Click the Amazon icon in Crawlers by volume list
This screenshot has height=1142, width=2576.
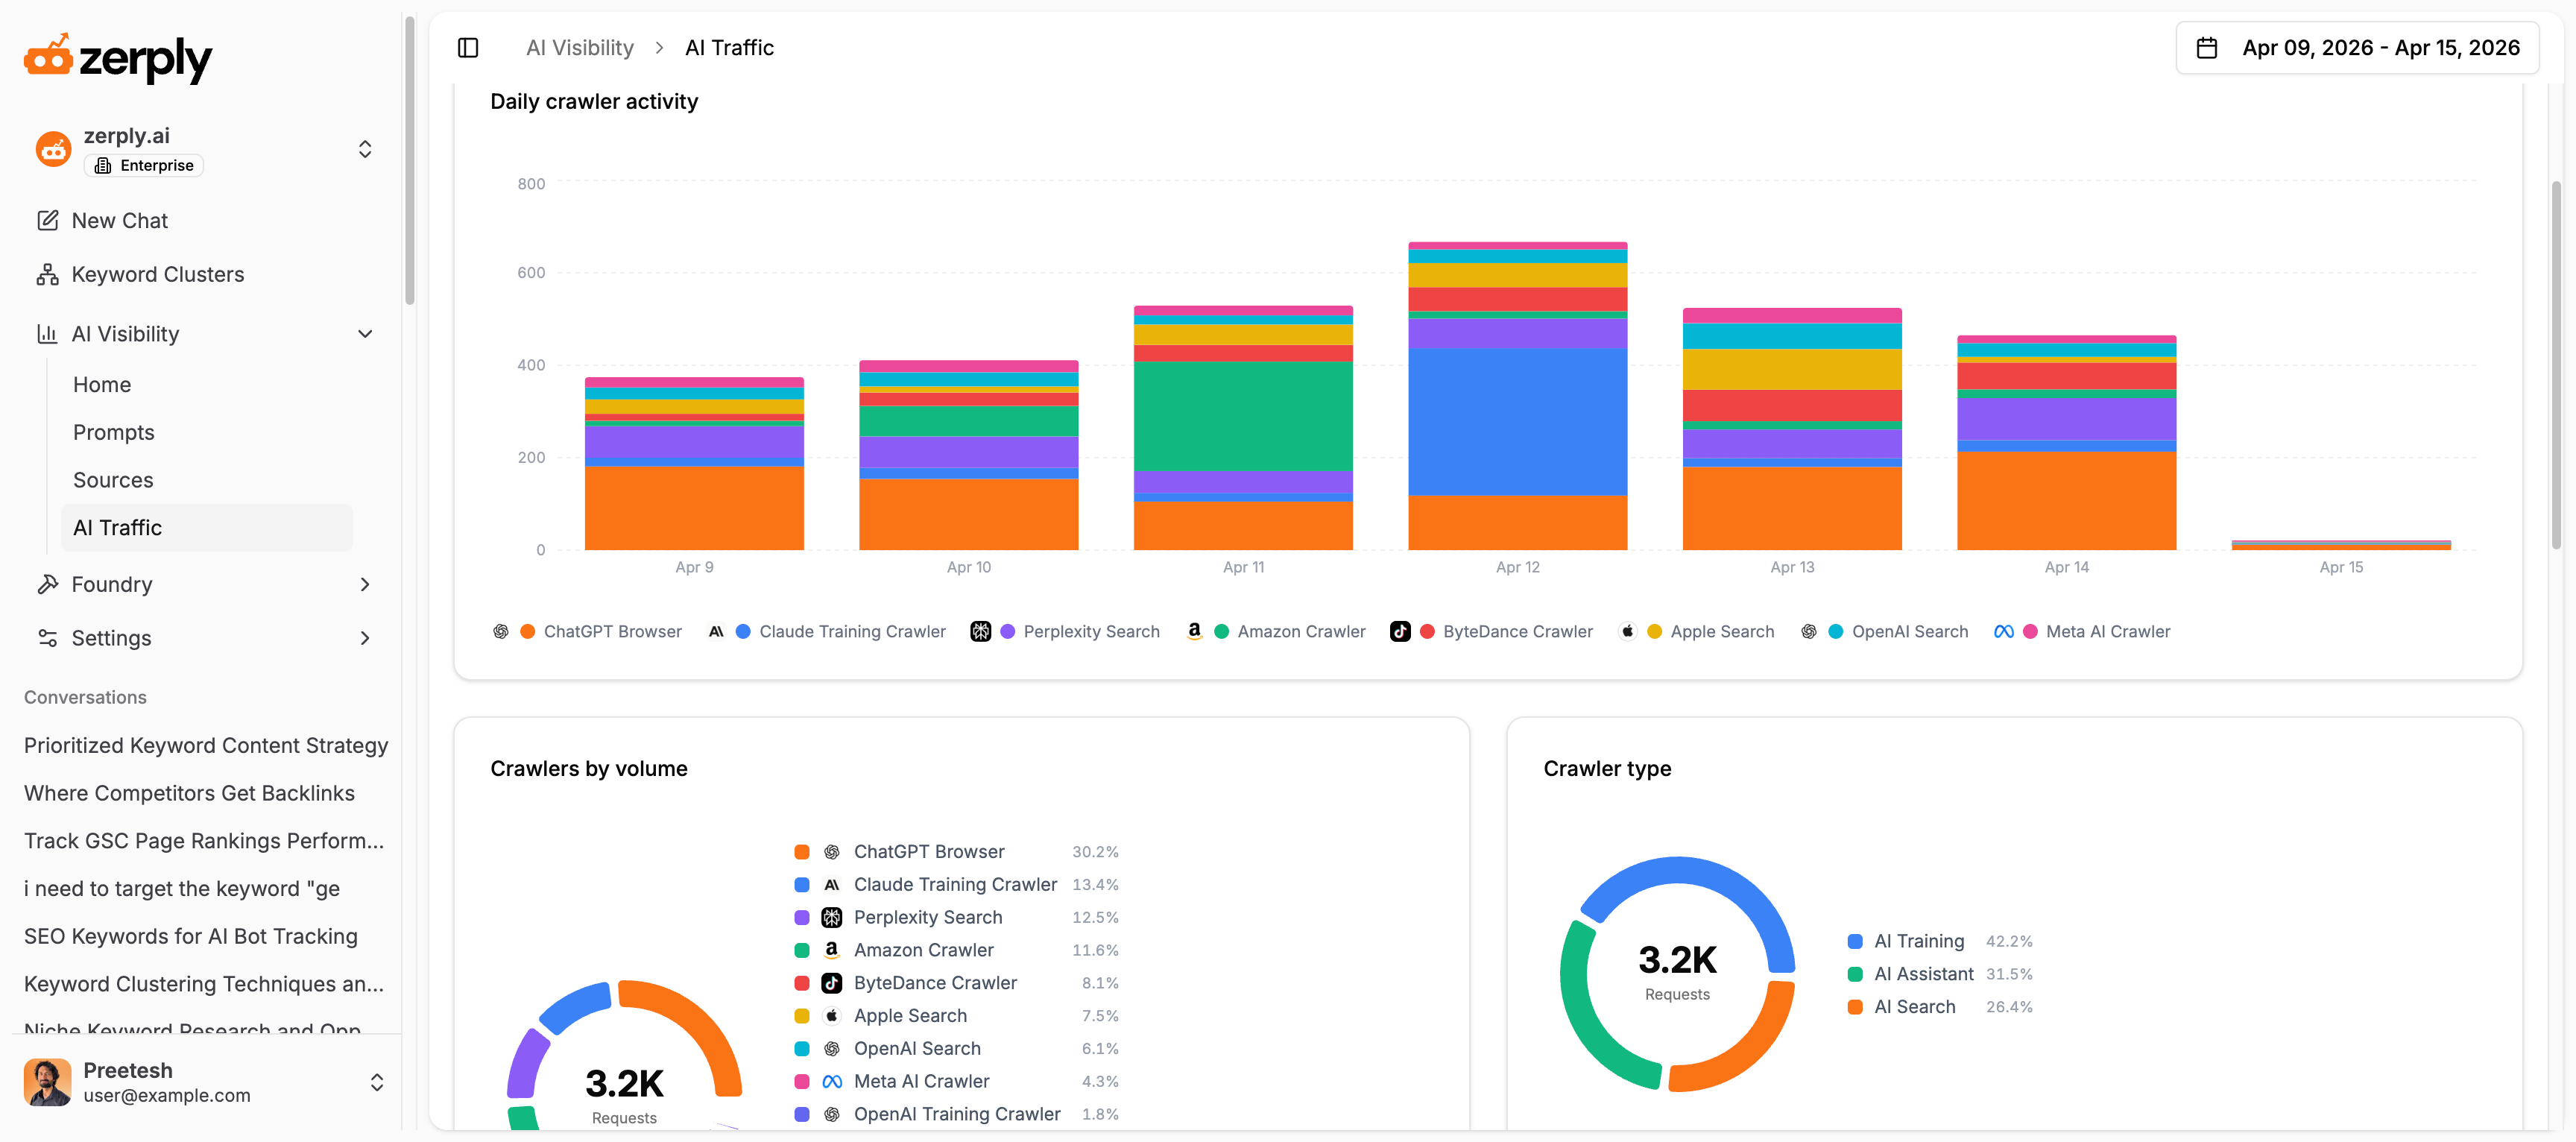tap(831, 950)
